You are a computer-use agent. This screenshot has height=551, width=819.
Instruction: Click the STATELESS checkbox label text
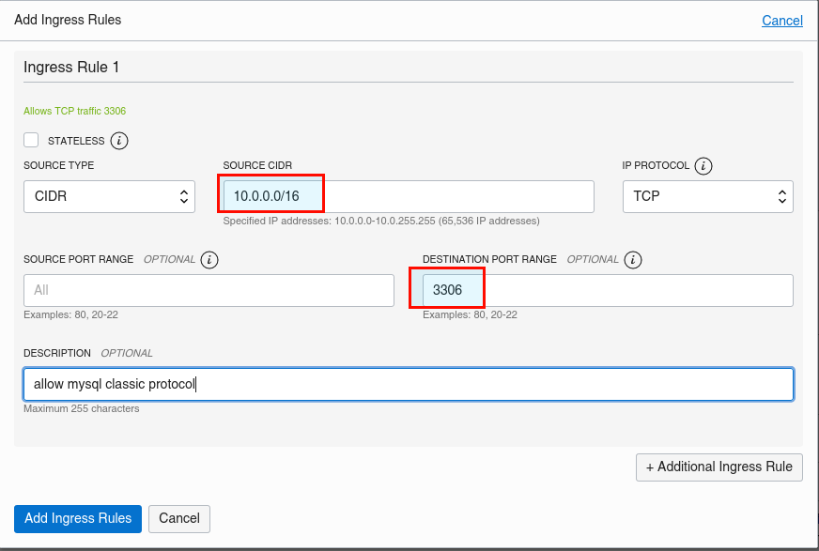(x=76, y=141)
